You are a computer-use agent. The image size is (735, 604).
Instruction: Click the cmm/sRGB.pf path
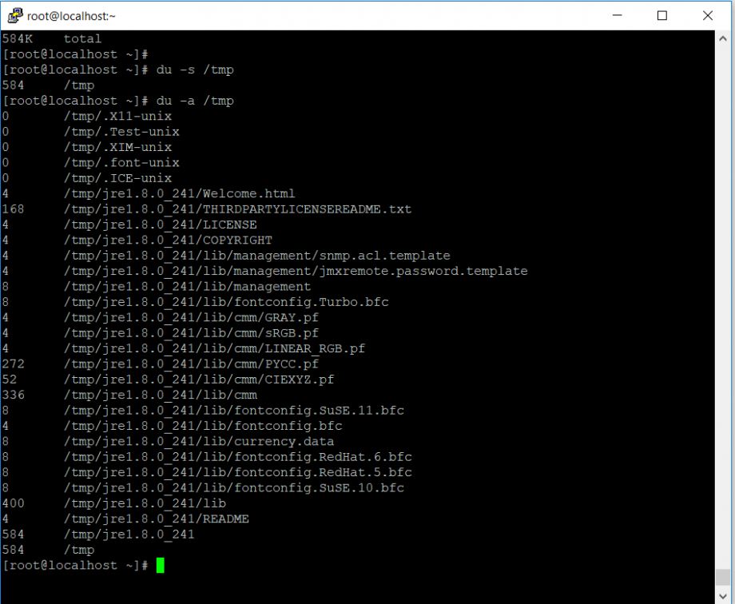[191, 333]
